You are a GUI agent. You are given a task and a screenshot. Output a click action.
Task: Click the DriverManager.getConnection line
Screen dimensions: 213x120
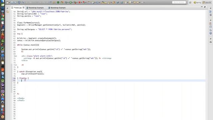(x=51, y=25)
